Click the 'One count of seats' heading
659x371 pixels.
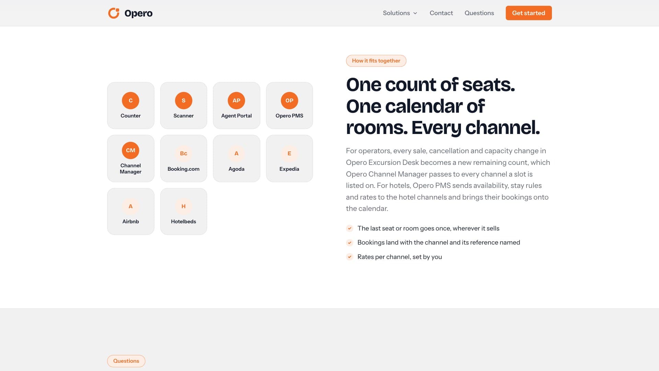pos(443,106)
